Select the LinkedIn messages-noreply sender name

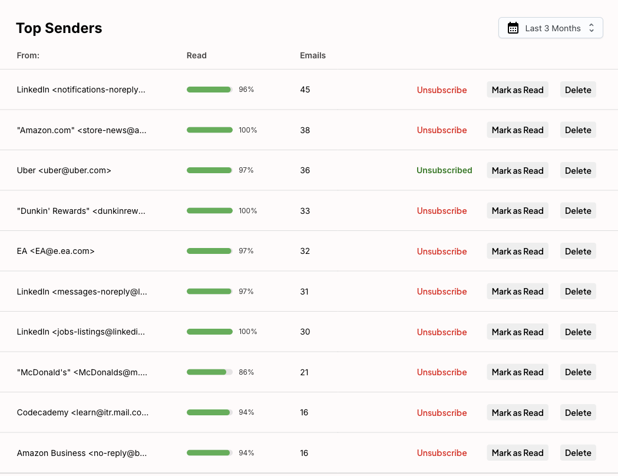coord(82,292)
